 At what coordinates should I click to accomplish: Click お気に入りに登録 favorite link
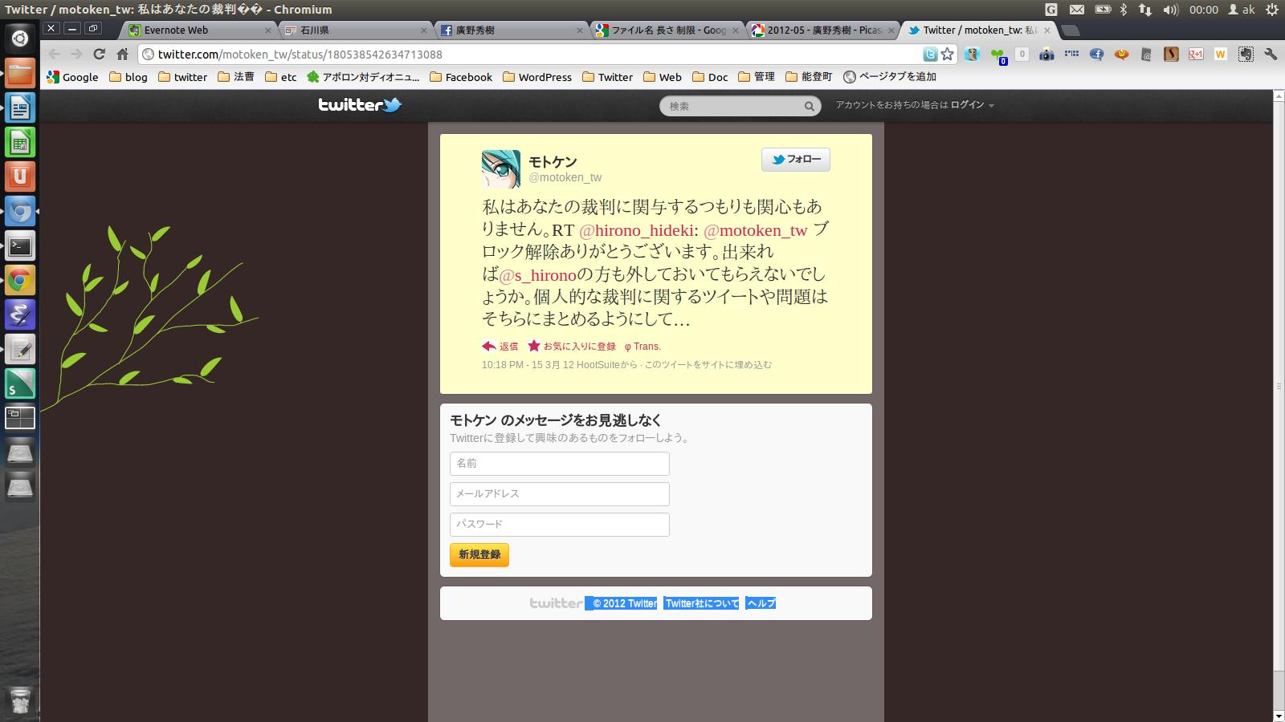point(572,347)
